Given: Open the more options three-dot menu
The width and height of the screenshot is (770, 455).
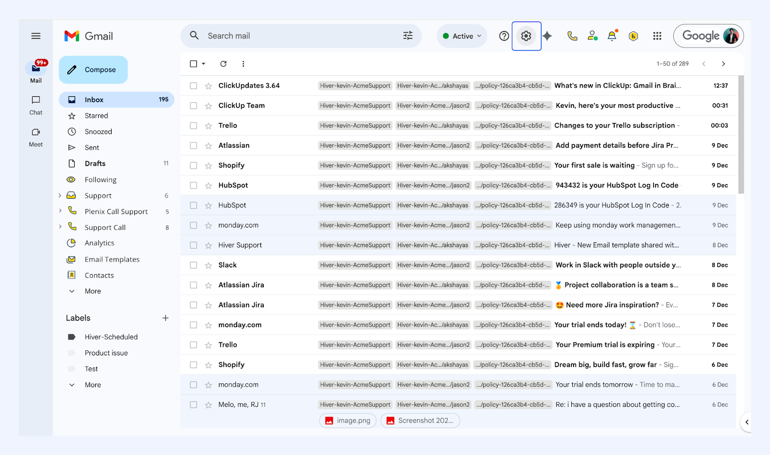Looking at the screenshot, I should [243, 63].
